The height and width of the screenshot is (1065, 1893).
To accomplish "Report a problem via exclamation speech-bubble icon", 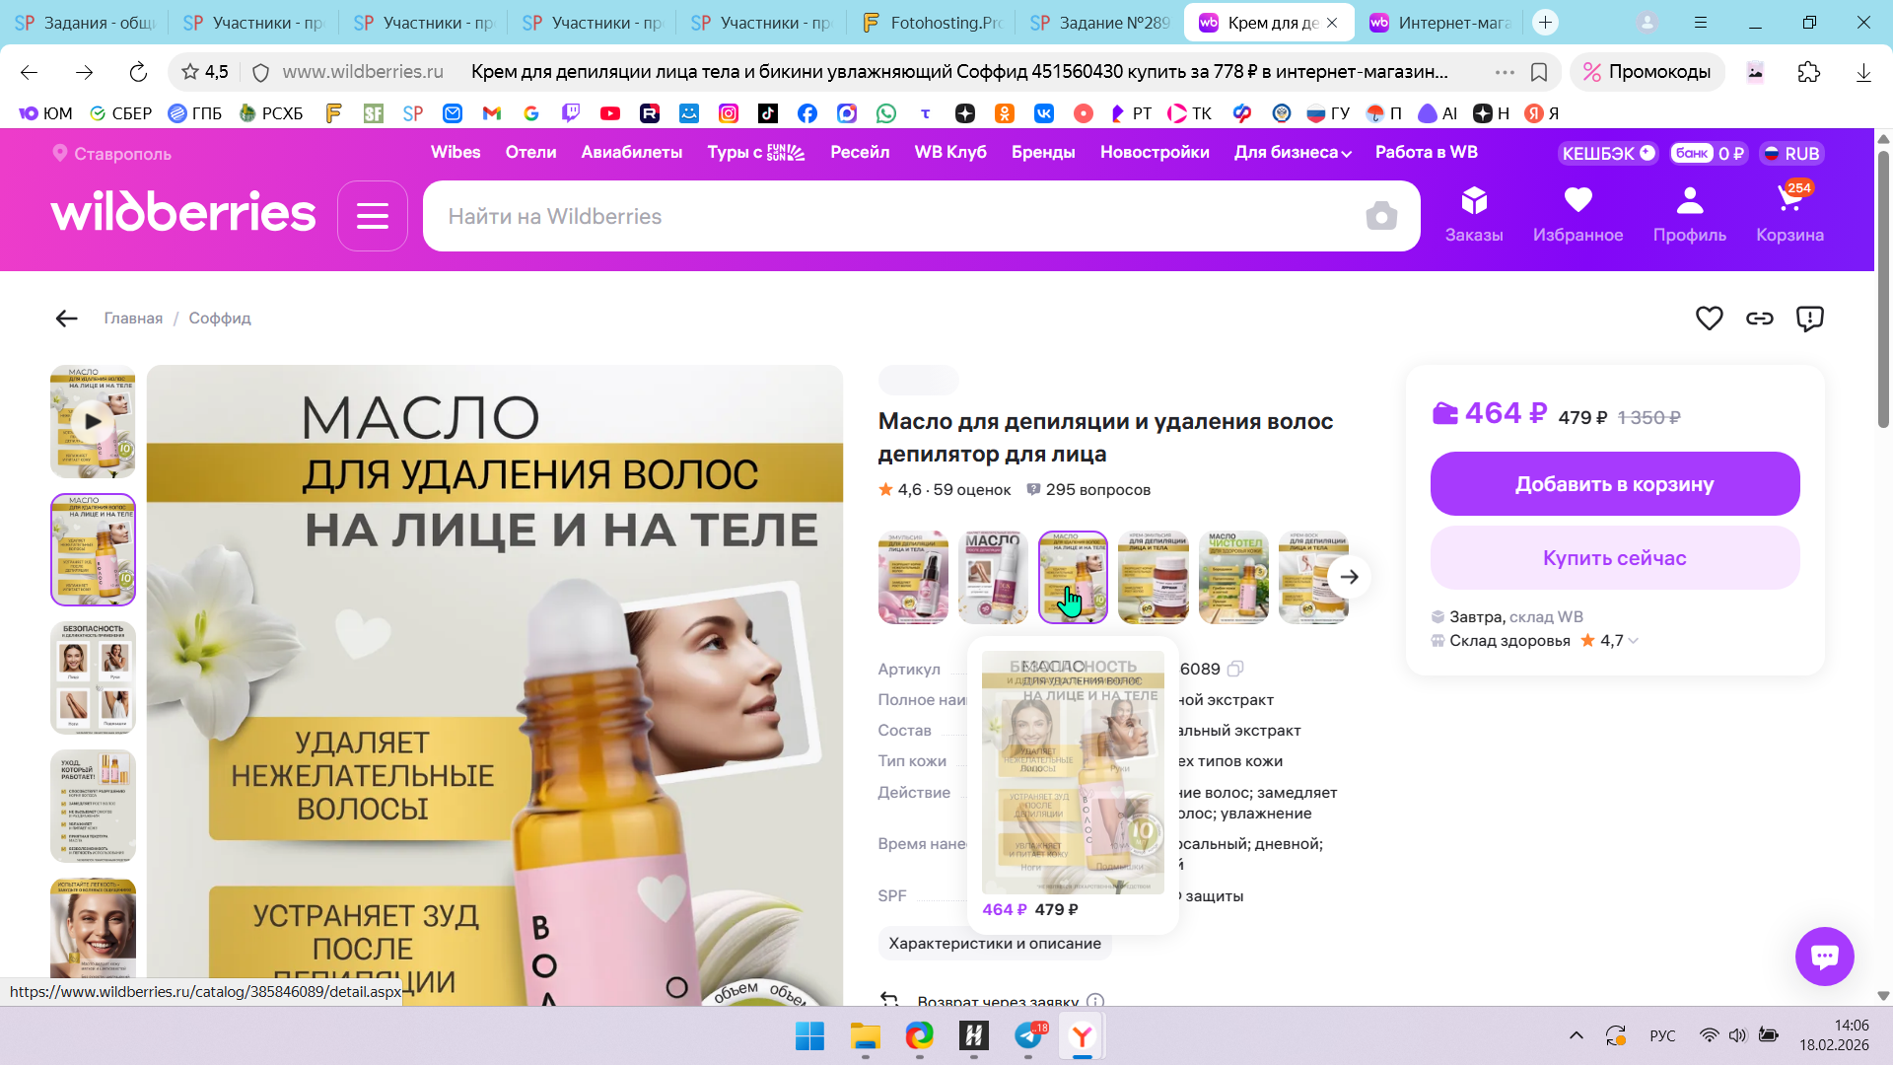I will [1809, 319].
